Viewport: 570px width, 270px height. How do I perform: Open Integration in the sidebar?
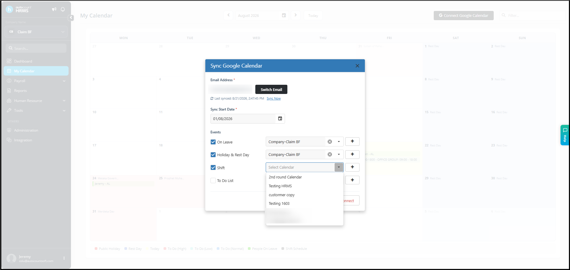pos(36,140)
